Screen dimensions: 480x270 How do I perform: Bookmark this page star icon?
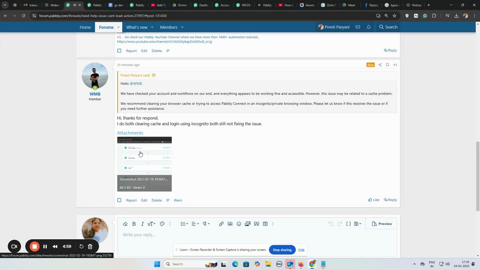pyautogui.click(x=394, y=16)
